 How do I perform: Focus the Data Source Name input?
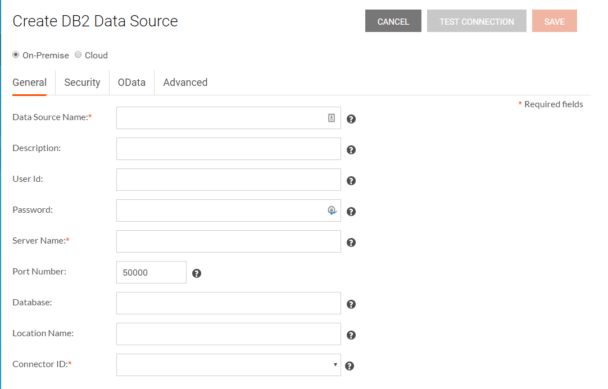pyautogui.click(x=228, y=118)
